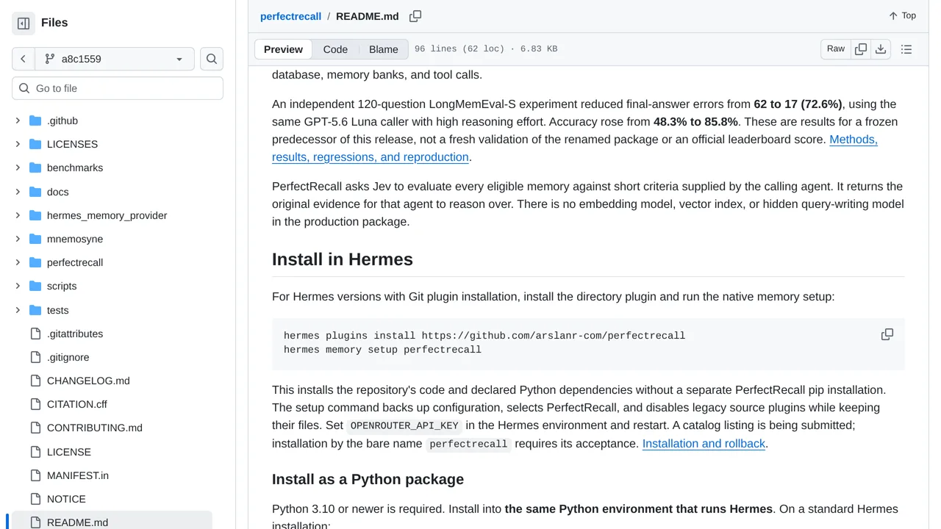Image resolution: width=941 pixels, height=529 pixels.
Task: Download the raw file
Action: (881, 49)
